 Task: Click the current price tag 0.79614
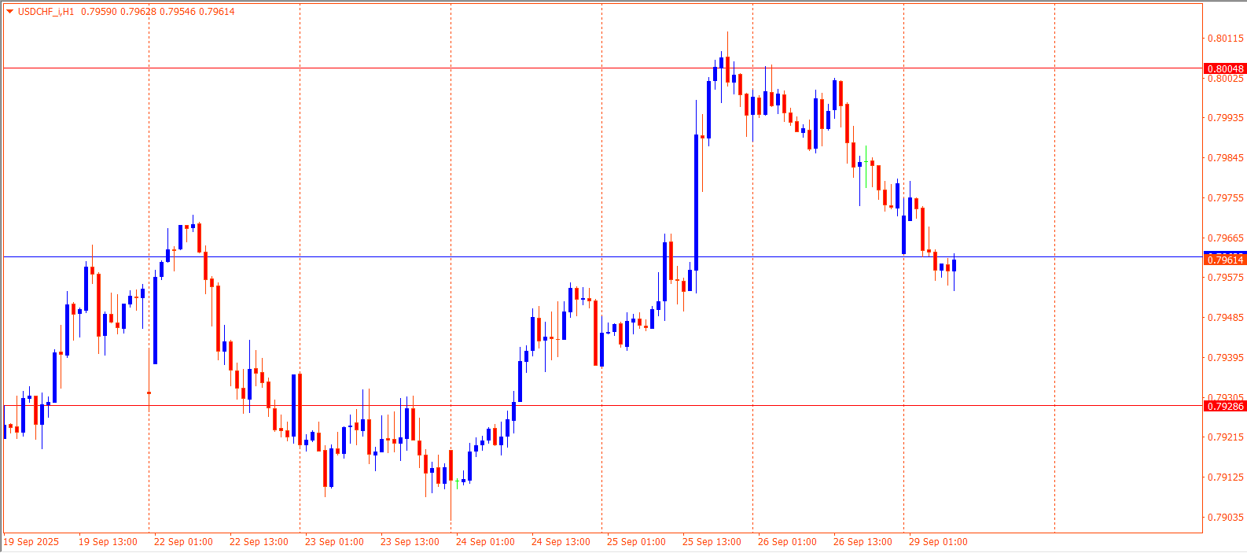point(1225,260)
